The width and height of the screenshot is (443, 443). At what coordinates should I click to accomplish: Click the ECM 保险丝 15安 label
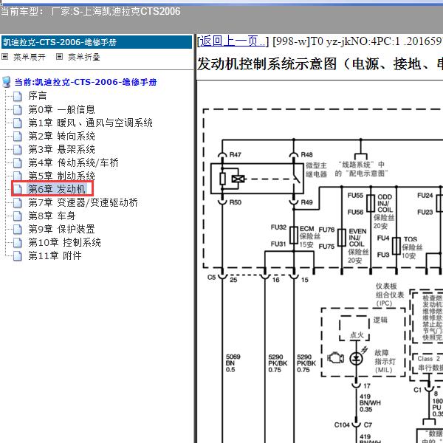(309, 236)
